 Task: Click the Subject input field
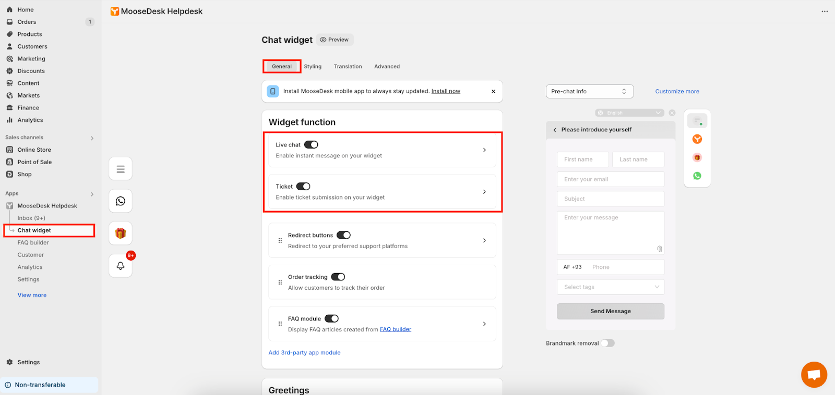point(611,199)
